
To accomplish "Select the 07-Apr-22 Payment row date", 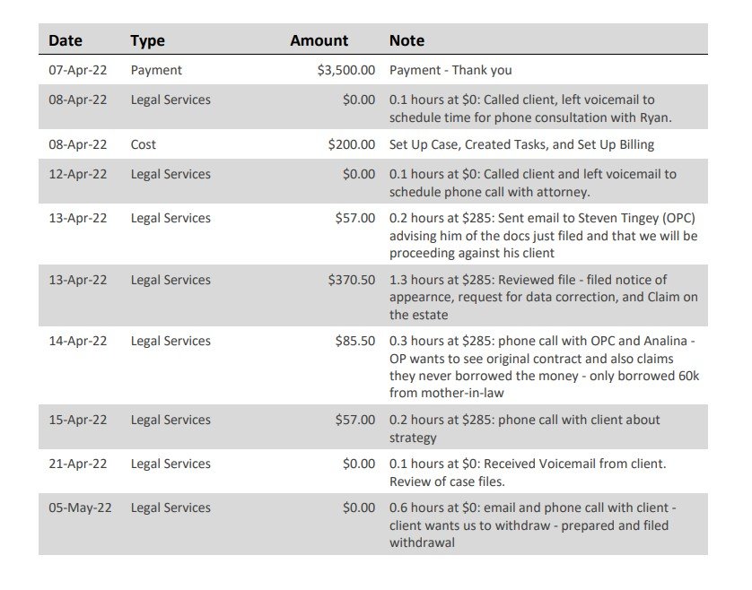I will click(78, 71).
